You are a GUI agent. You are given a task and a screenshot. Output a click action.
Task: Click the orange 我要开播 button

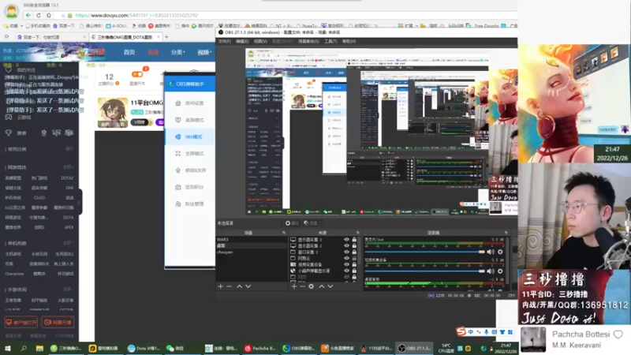coord(58,323)
